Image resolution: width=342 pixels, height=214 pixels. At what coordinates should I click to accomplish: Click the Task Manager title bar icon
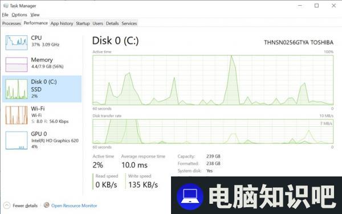click(6, 6)
